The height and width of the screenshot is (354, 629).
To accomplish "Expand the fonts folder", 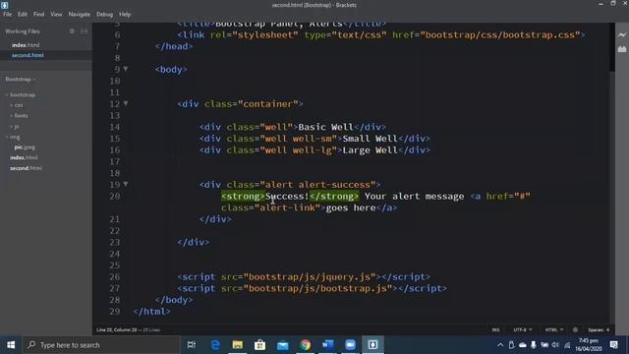I will [x=12, y=116].
